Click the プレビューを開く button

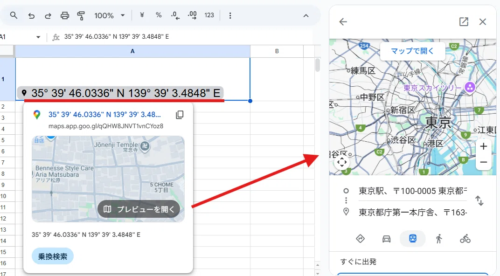click(139, 209)
